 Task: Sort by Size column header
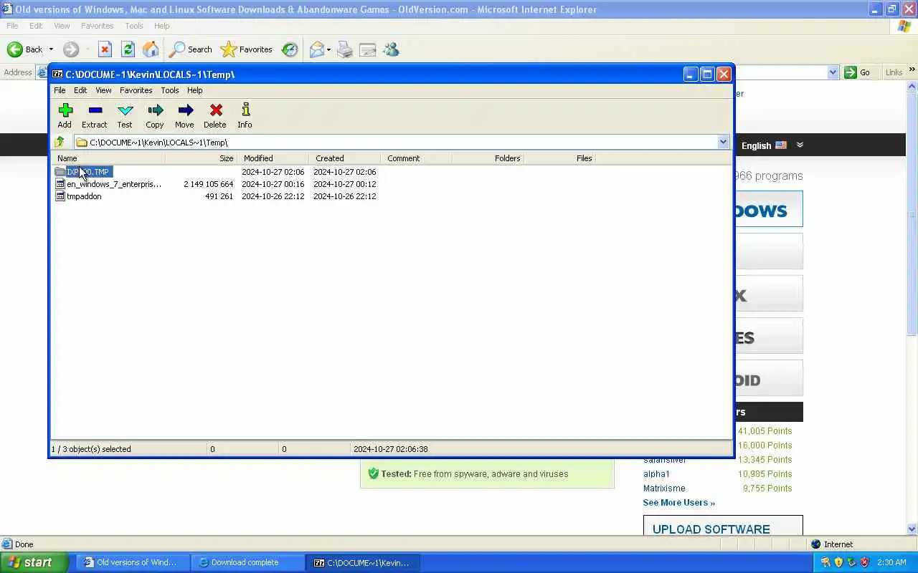pos(201,158)
